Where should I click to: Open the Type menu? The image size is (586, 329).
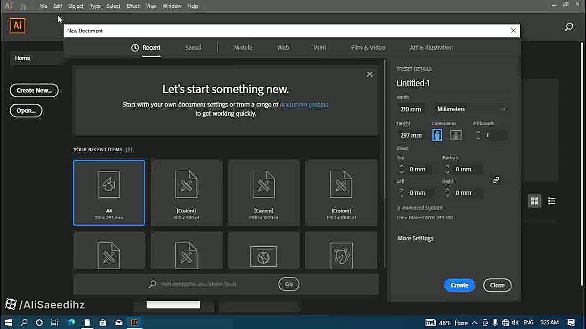[x=95, y=6]
